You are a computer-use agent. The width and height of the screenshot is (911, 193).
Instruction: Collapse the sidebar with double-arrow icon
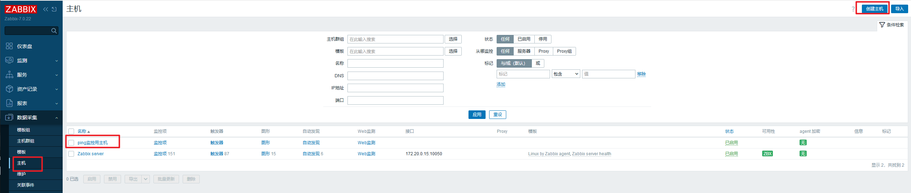(46, 9)
